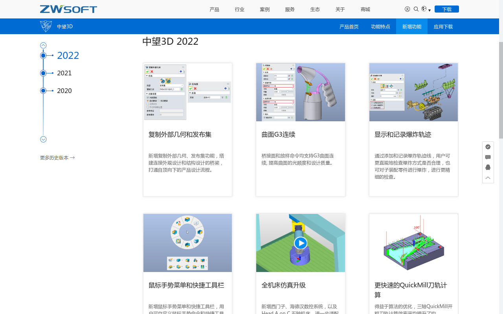Open the language globe selector
The height and width of the screenshot is (314, 503).
426,9
